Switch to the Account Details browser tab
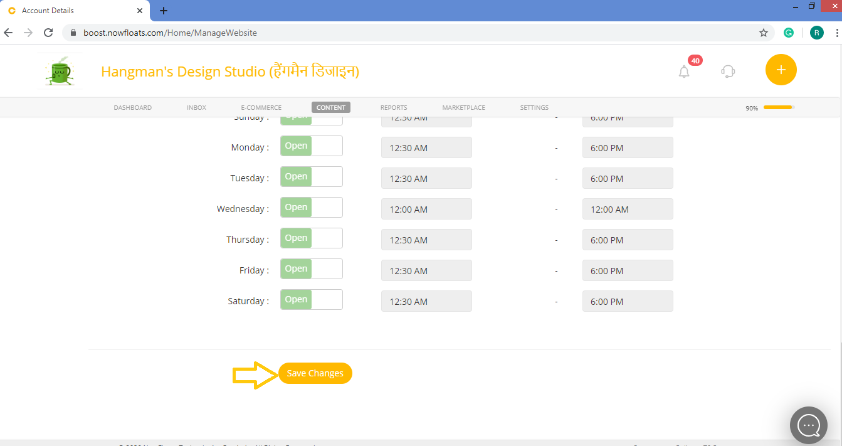842x446 pixels. click(x=75, y=11)
